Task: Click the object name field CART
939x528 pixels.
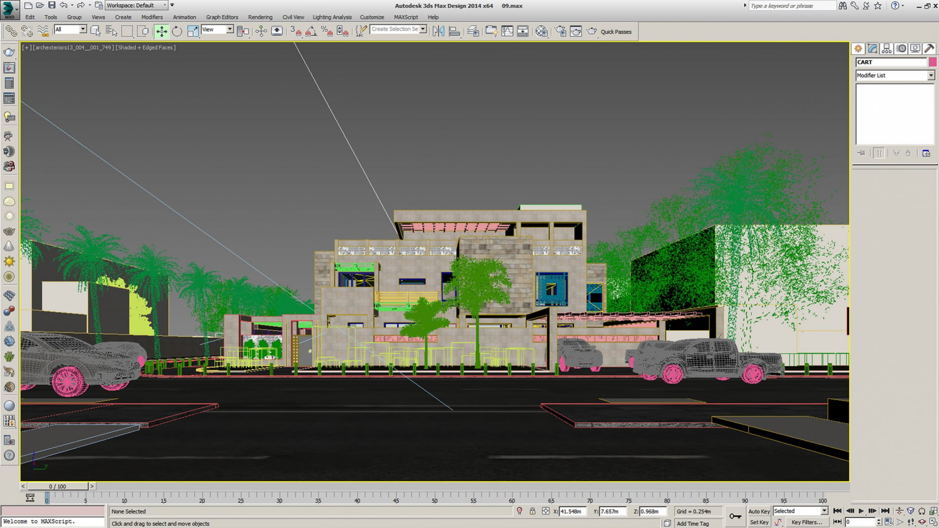Action: click(891, 62)
